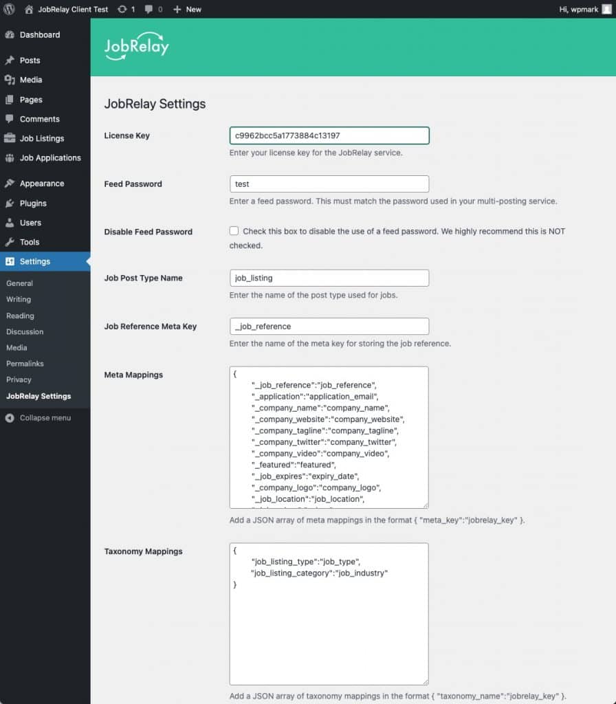
Task: Open the Dashboard menu item
Action: pyautogui.click(x=45, y=34)
